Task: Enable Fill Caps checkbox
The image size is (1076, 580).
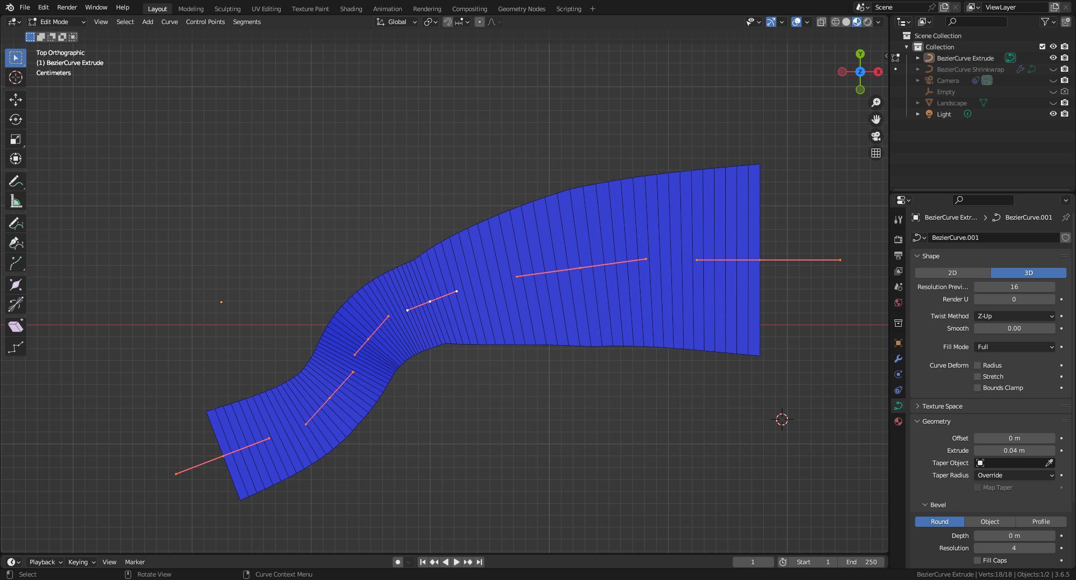Action: pos(978,560)
